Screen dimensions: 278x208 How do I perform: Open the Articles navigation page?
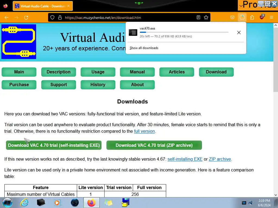coord(176,72)
